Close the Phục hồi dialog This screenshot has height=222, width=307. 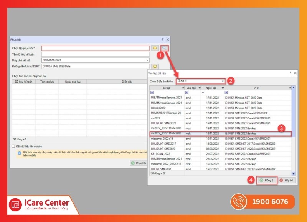coord(168,39)
